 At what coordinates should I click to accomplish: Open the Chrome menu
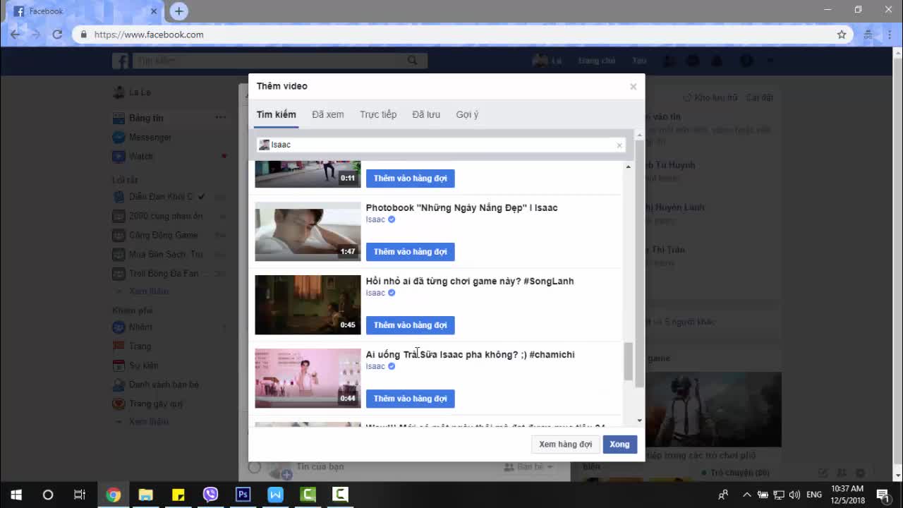(x=888, y=34)
